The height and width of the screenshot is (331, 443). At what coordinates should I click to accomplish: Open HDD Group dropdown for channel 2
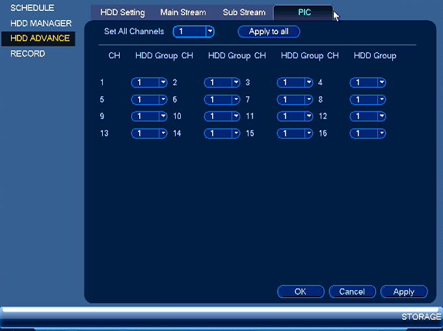tap(222, 82)
